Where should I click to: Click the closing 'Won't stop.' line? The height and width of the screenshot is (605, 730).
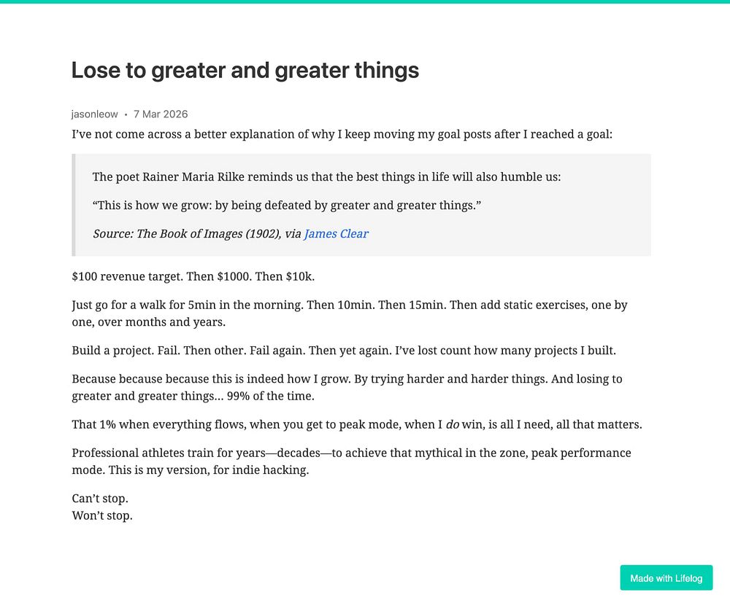[x=102, y=516]
